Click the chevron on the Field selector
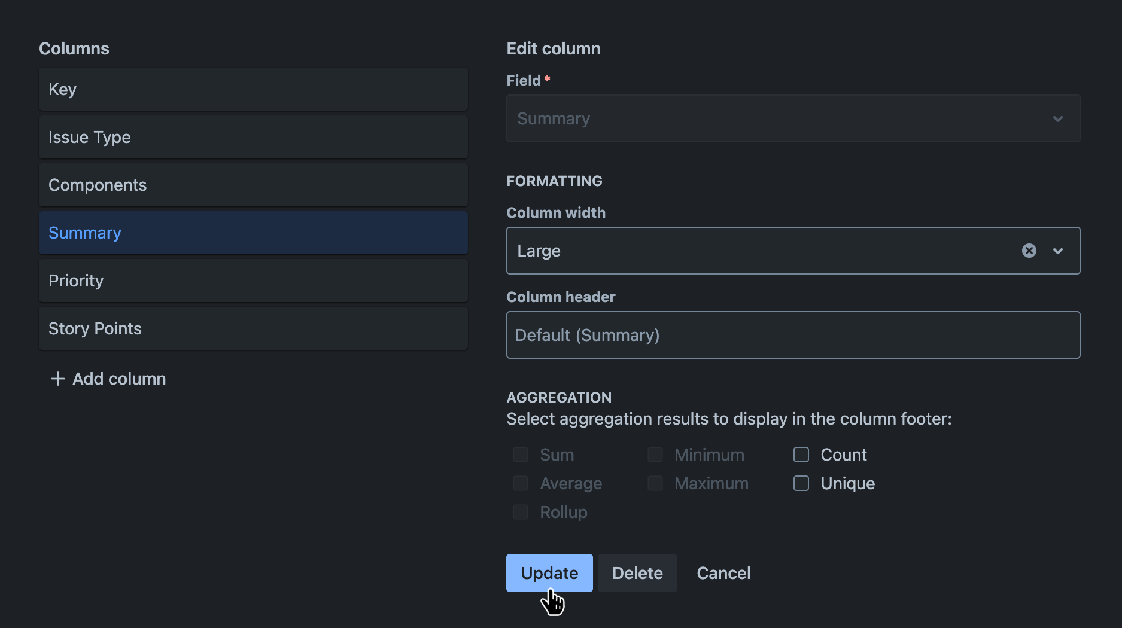 pos(1057,118)
